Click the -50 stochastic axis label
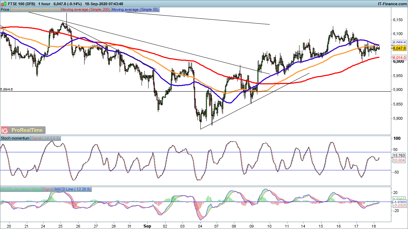408x229 pixels. click(x=395, y=172)
